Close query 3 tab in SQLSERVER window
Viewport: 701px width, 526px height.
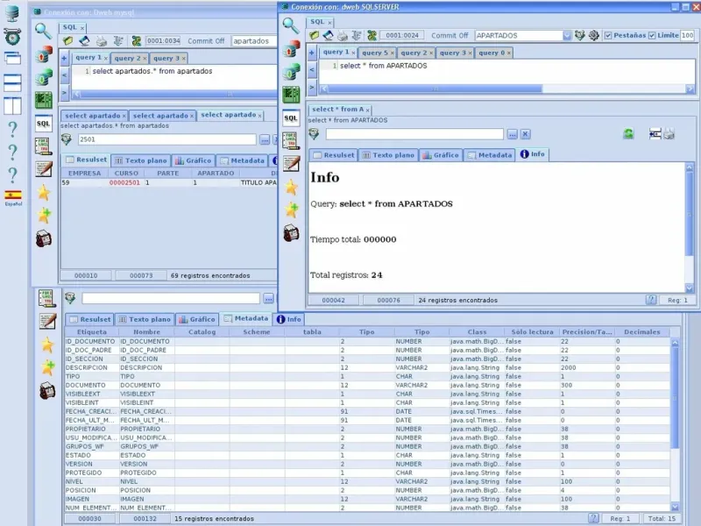[x=470, y=53]
